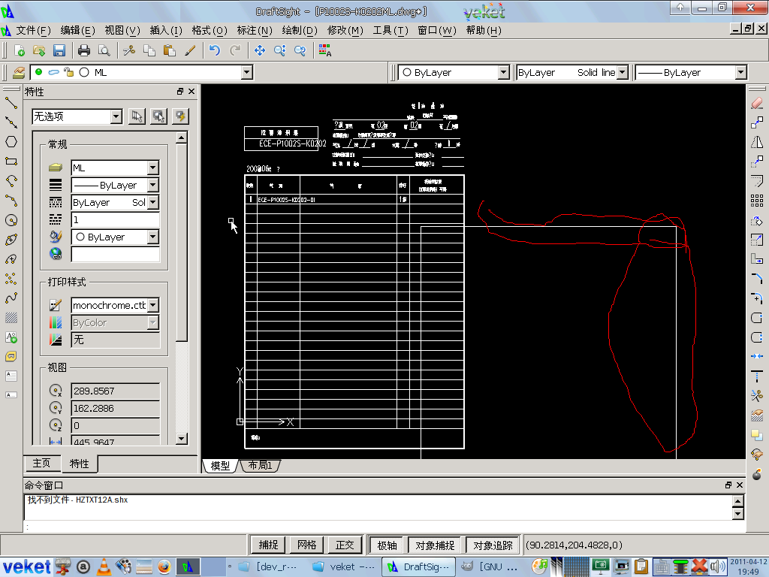The width and height of the screenshot is (769, 577).
Task: Select the Mirror tool
Action: [x=757, y=142]
